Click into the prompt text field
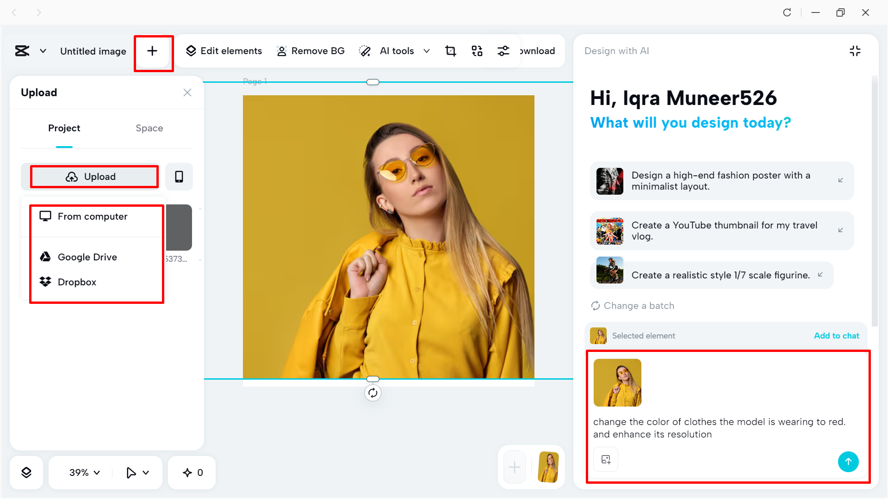Viewport: 888px width, 499px height. coord(719,428)
